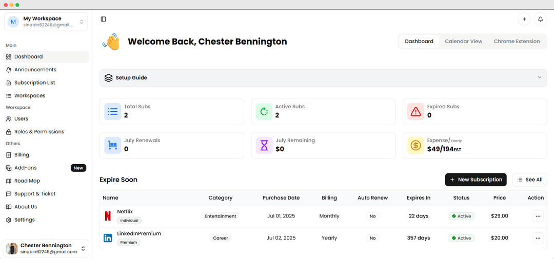
Task: Open Subscription List in the sidebar
Action: pyautogui.click(x=34, y=83)
